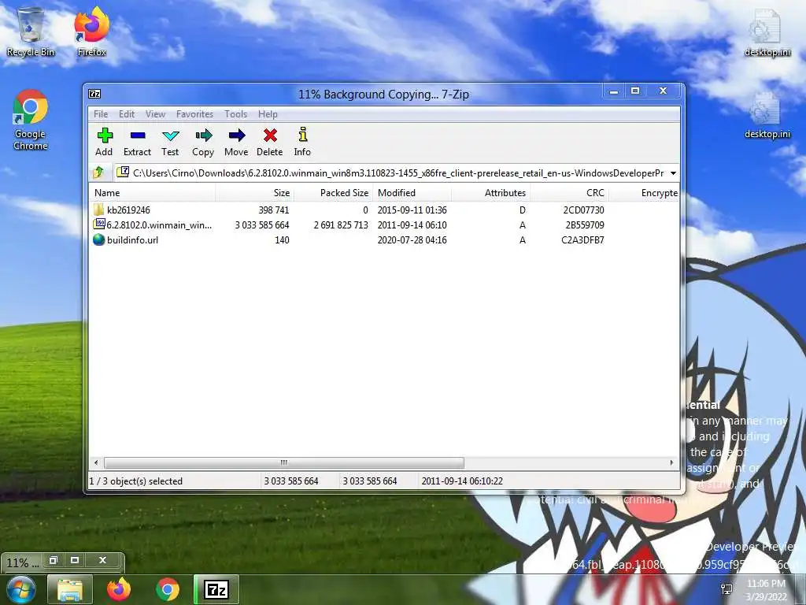Screen dimensions: 806x605
Task: Select the 6.2.8102.0.winmain_win... file name
Action: (159, 225)
